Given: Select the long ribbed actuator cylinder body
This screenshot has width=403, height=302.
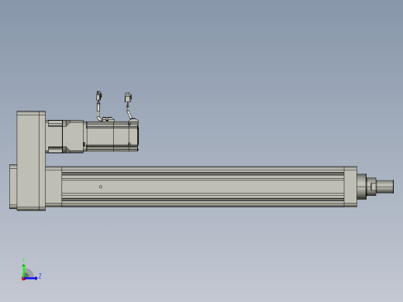Looking at the screenshot, I should click(x=203, y=187).
